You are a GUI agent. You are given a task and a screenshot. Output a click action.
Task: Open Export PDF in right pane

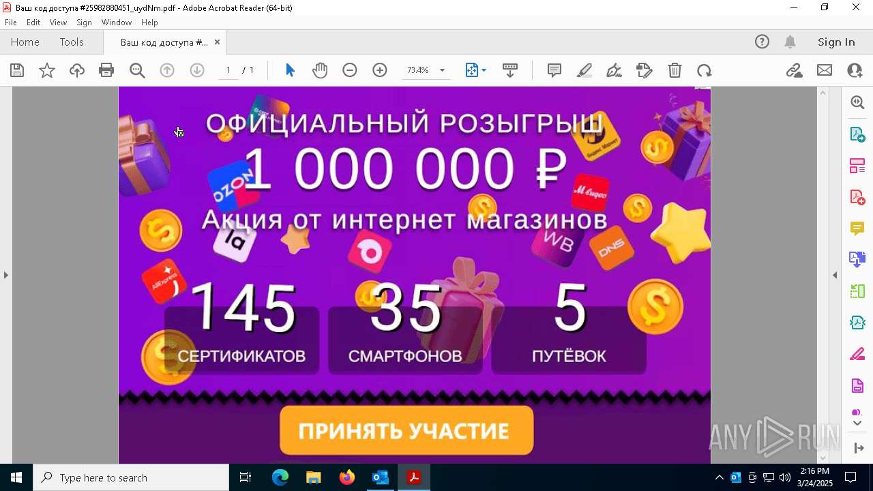coord(857,134)
